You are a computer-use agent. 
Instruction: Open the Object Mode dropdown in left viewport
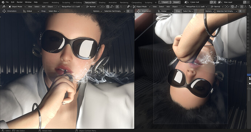pos(17,7)
